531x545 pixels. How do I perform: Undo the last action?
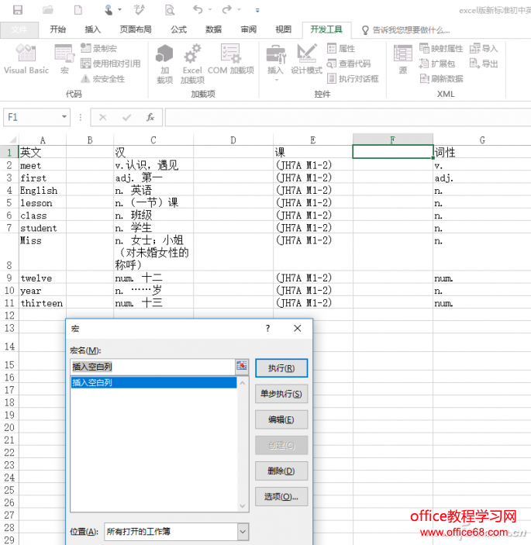[198, 10]
